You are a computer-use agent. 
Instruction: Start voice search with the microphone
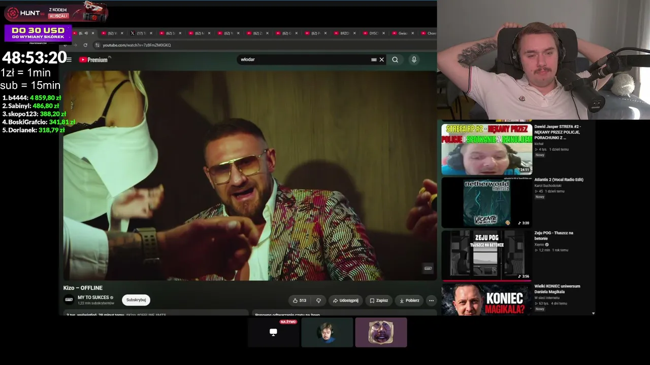(x=414, y=60)
